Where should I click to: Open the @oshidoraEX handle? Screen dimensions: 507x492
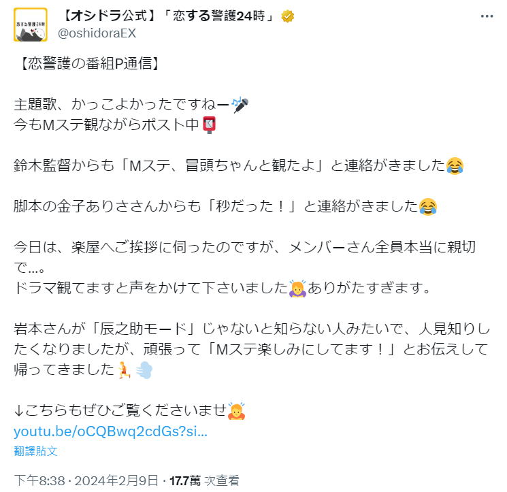pyautogui.click(x=97, y=33)
